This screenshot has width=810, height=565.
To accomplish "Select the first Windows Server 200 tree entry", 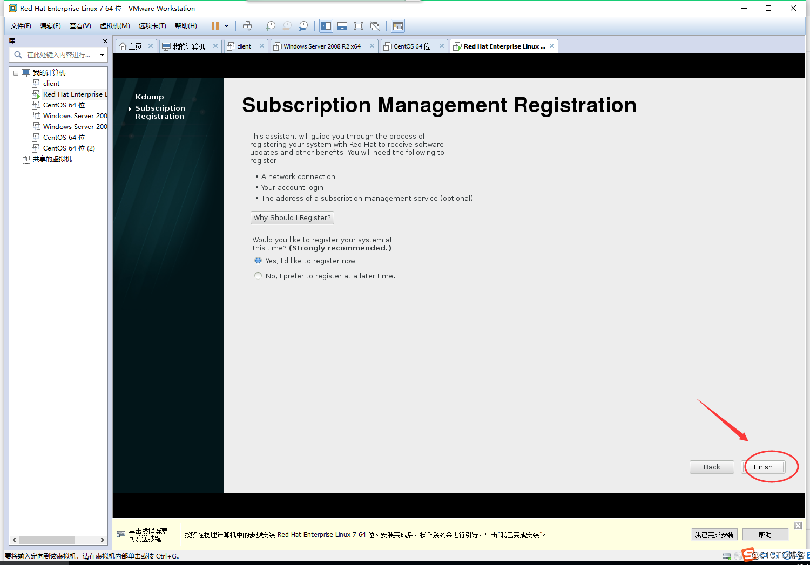I will pyautogui.click(x=75, y=116).
